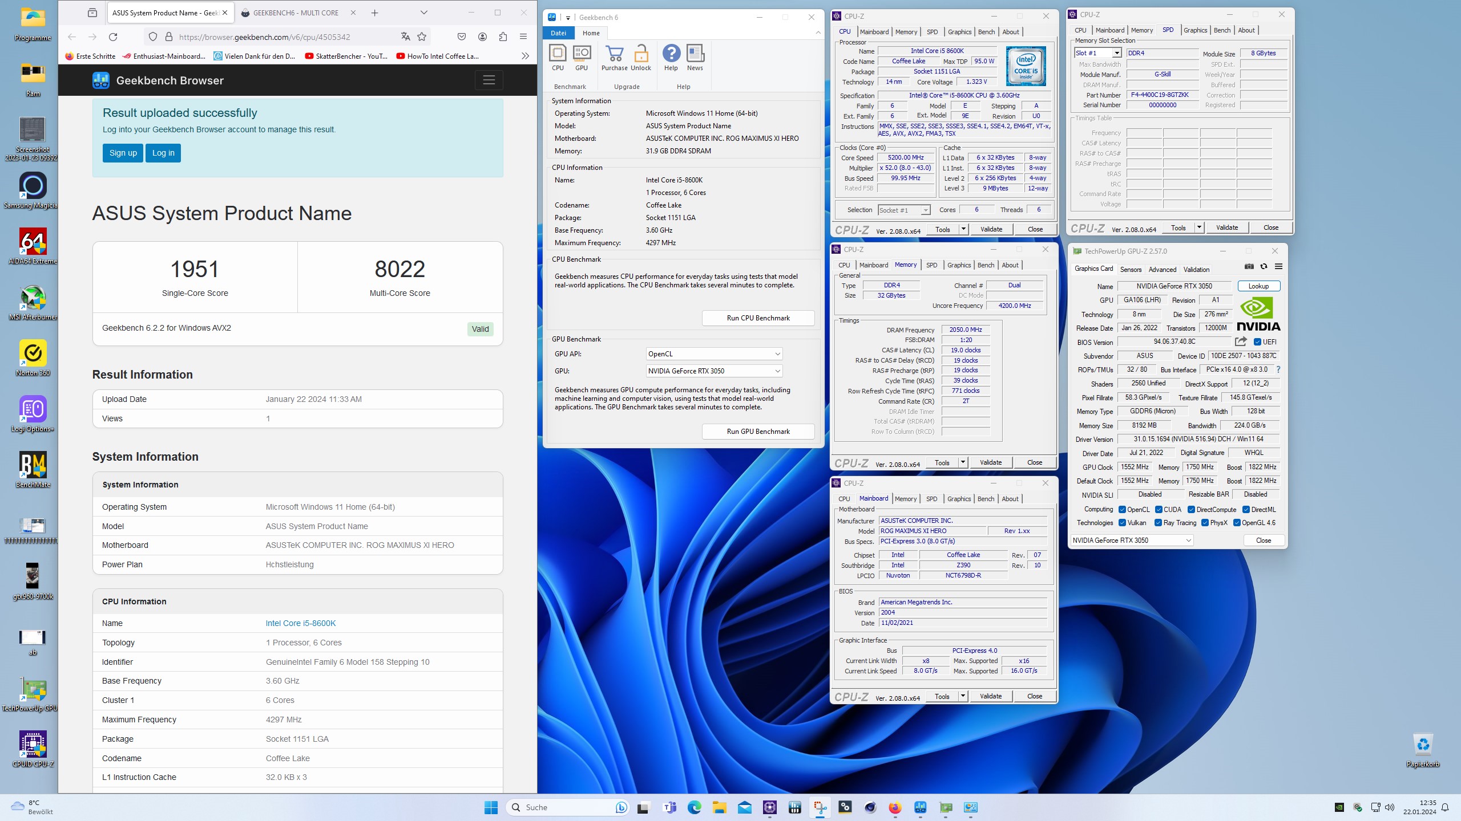The height and width of the screenshot is (821, 1461).
Task: Click Log in button
Action: click(x=163, y=153)
